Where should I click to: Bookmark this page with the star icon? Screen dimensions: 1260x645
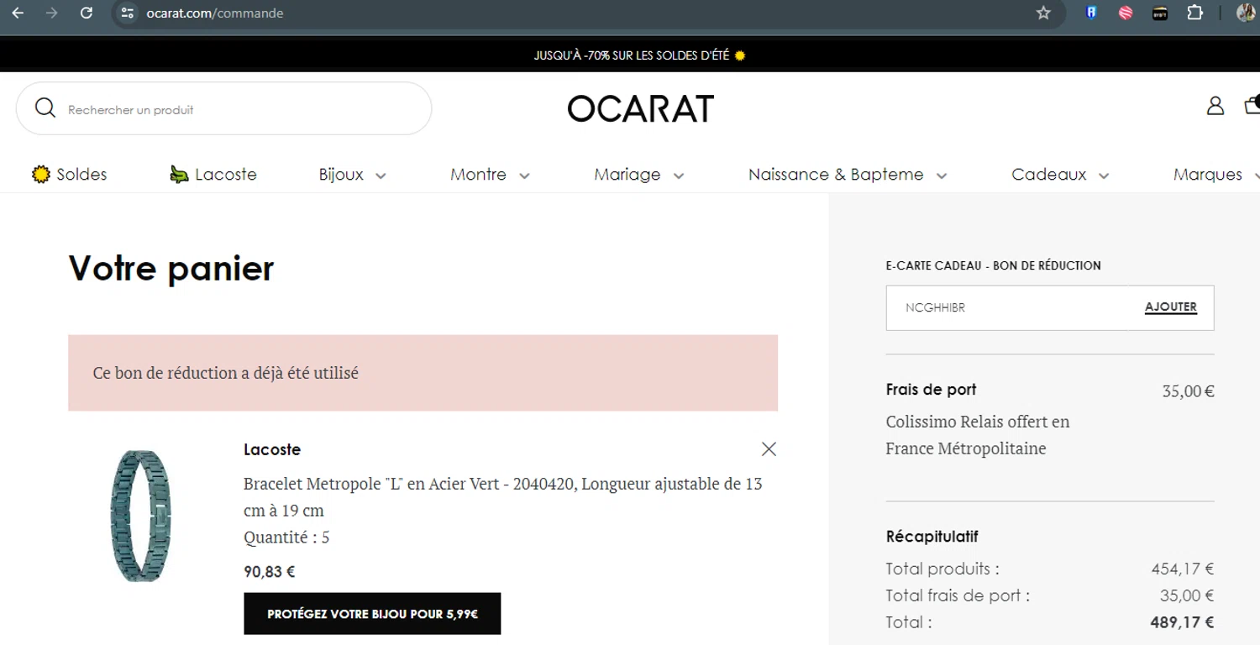1043,13
